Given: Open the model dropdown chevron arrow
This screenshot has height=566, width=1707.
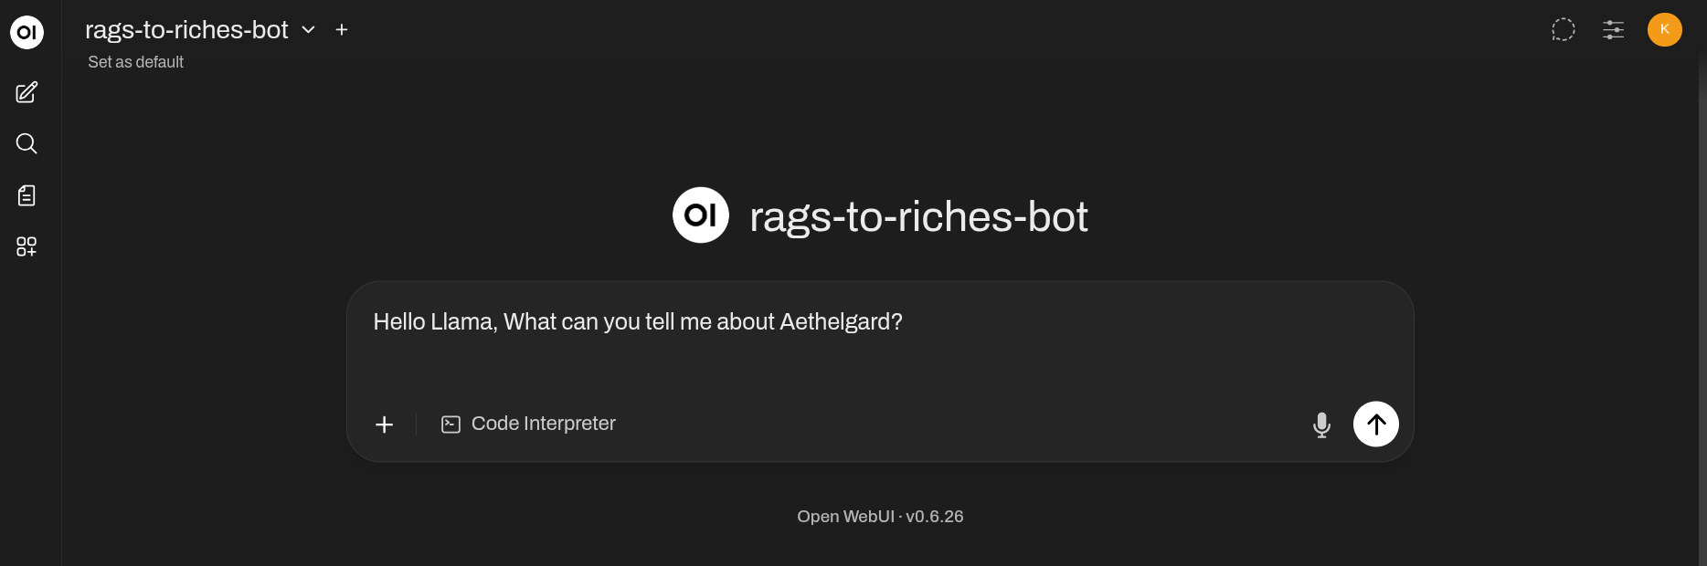Looking at the screenshot, I should pos(309,30).
